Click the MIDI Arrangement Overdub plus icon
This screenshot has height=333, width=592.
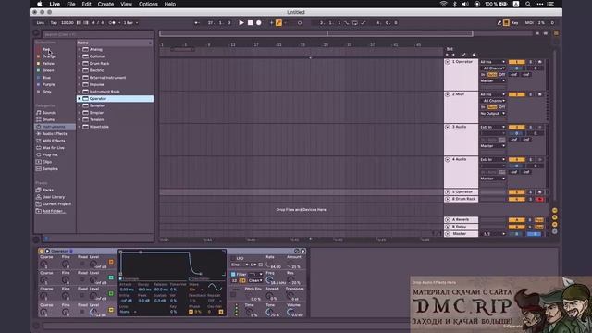tap(271, 22)
